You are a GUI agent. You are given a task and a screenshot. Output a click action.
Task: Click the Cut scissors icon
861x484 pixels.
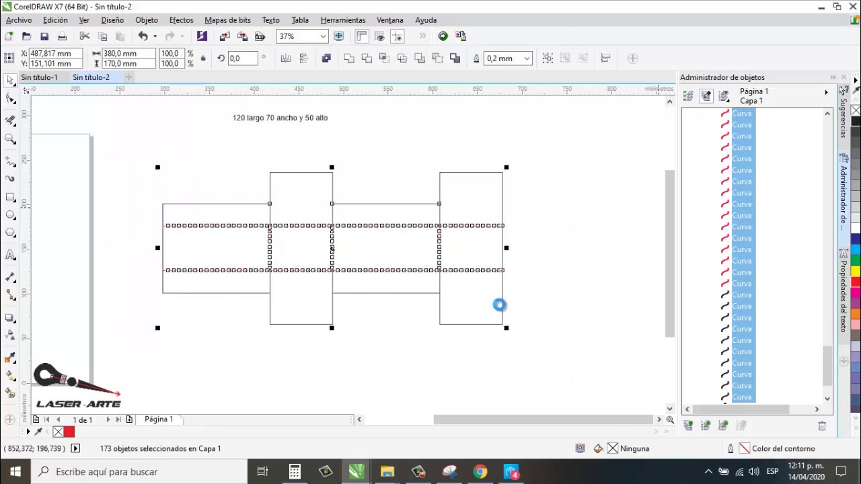[85, 36]
